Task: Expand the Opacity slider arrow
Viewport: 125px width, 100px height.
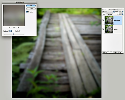Action: click(x=123, y=12)
